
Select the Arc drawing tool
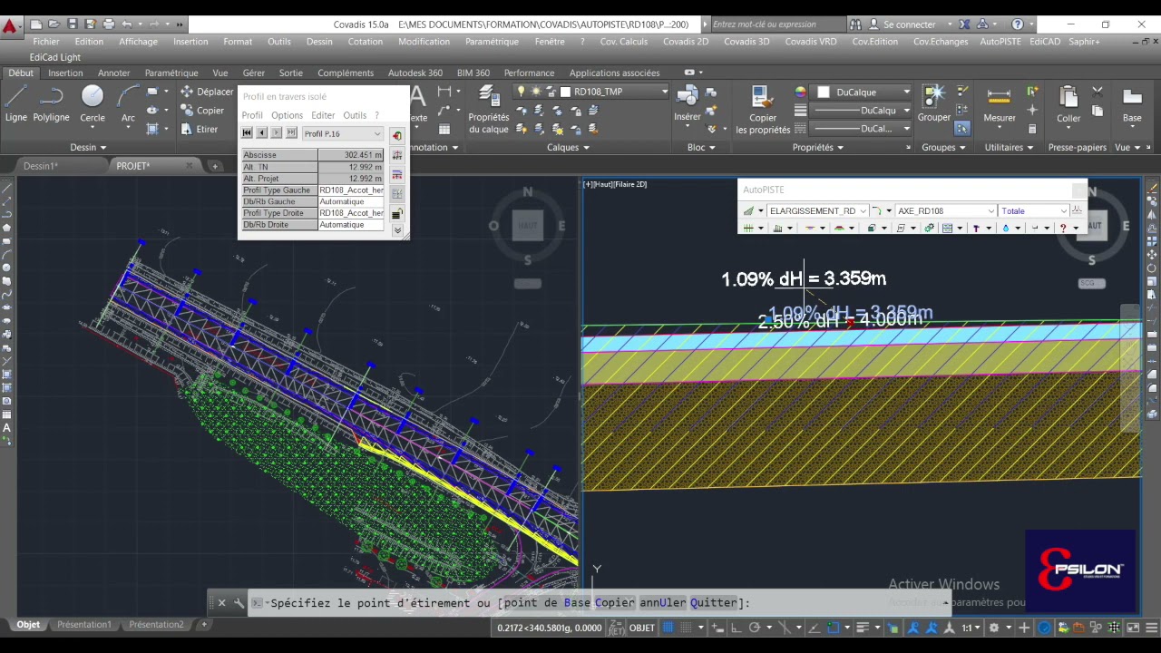pos(128,103)
